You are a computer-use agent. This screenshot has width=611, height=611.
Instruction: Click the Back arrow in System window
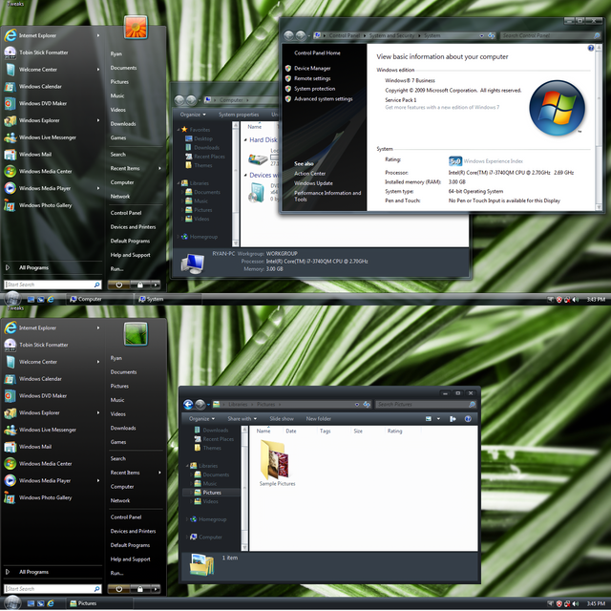tap(288, 35)
